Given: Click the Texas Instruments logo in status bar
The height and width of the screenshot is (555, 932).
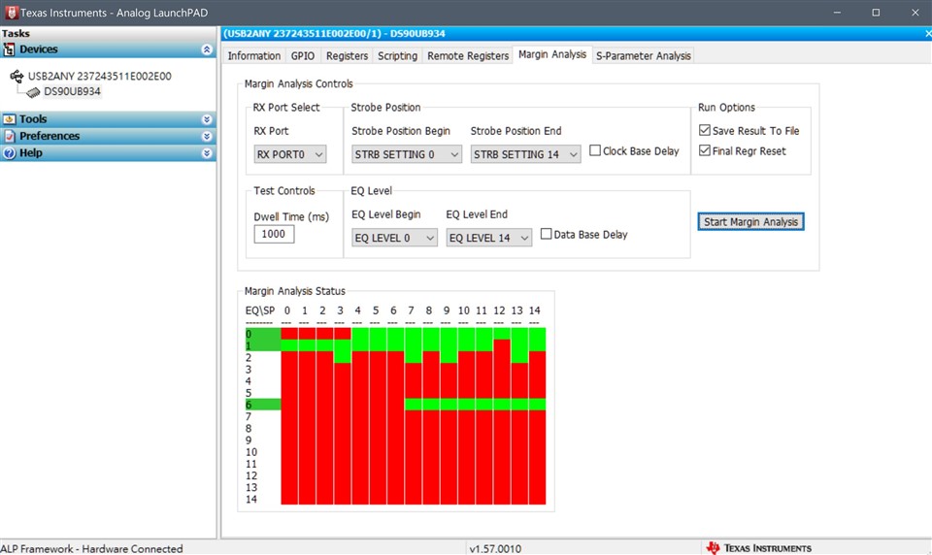Looking at the screenshot, I should pos(758,548).
